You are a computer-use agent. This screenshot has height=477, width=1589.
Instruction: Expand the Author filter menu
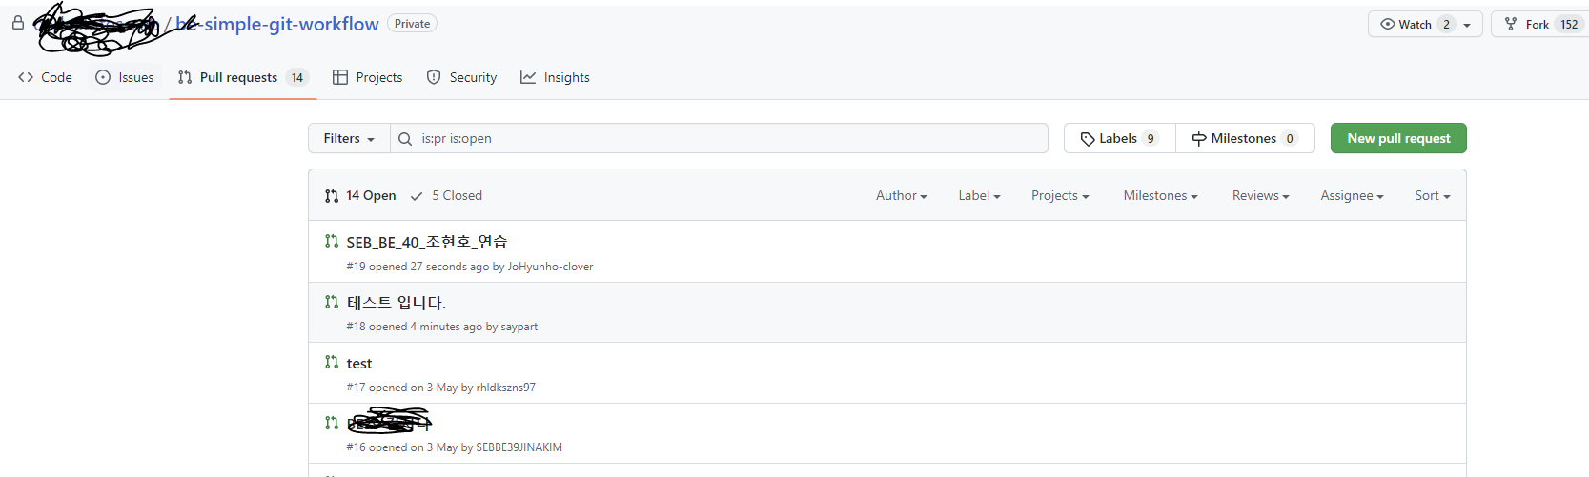click(902, 195)
